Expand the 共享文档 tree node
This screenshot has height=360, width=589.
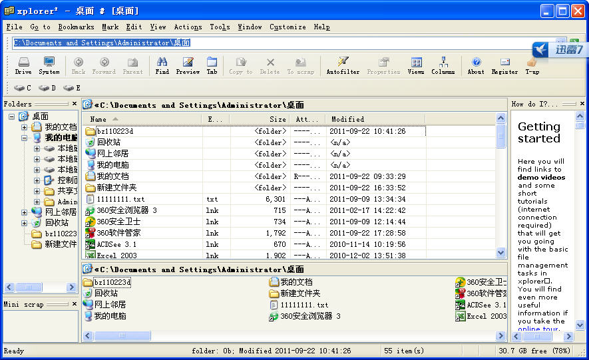click(37, 191)
